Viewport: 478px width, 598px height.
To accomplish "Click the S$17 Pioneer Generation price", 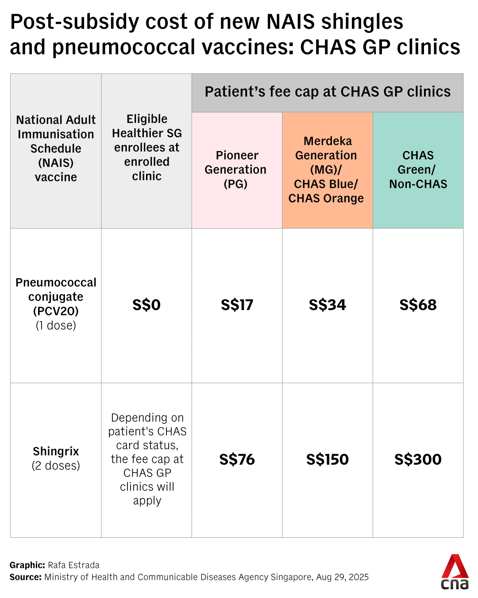I will click(x=237, y=305).
